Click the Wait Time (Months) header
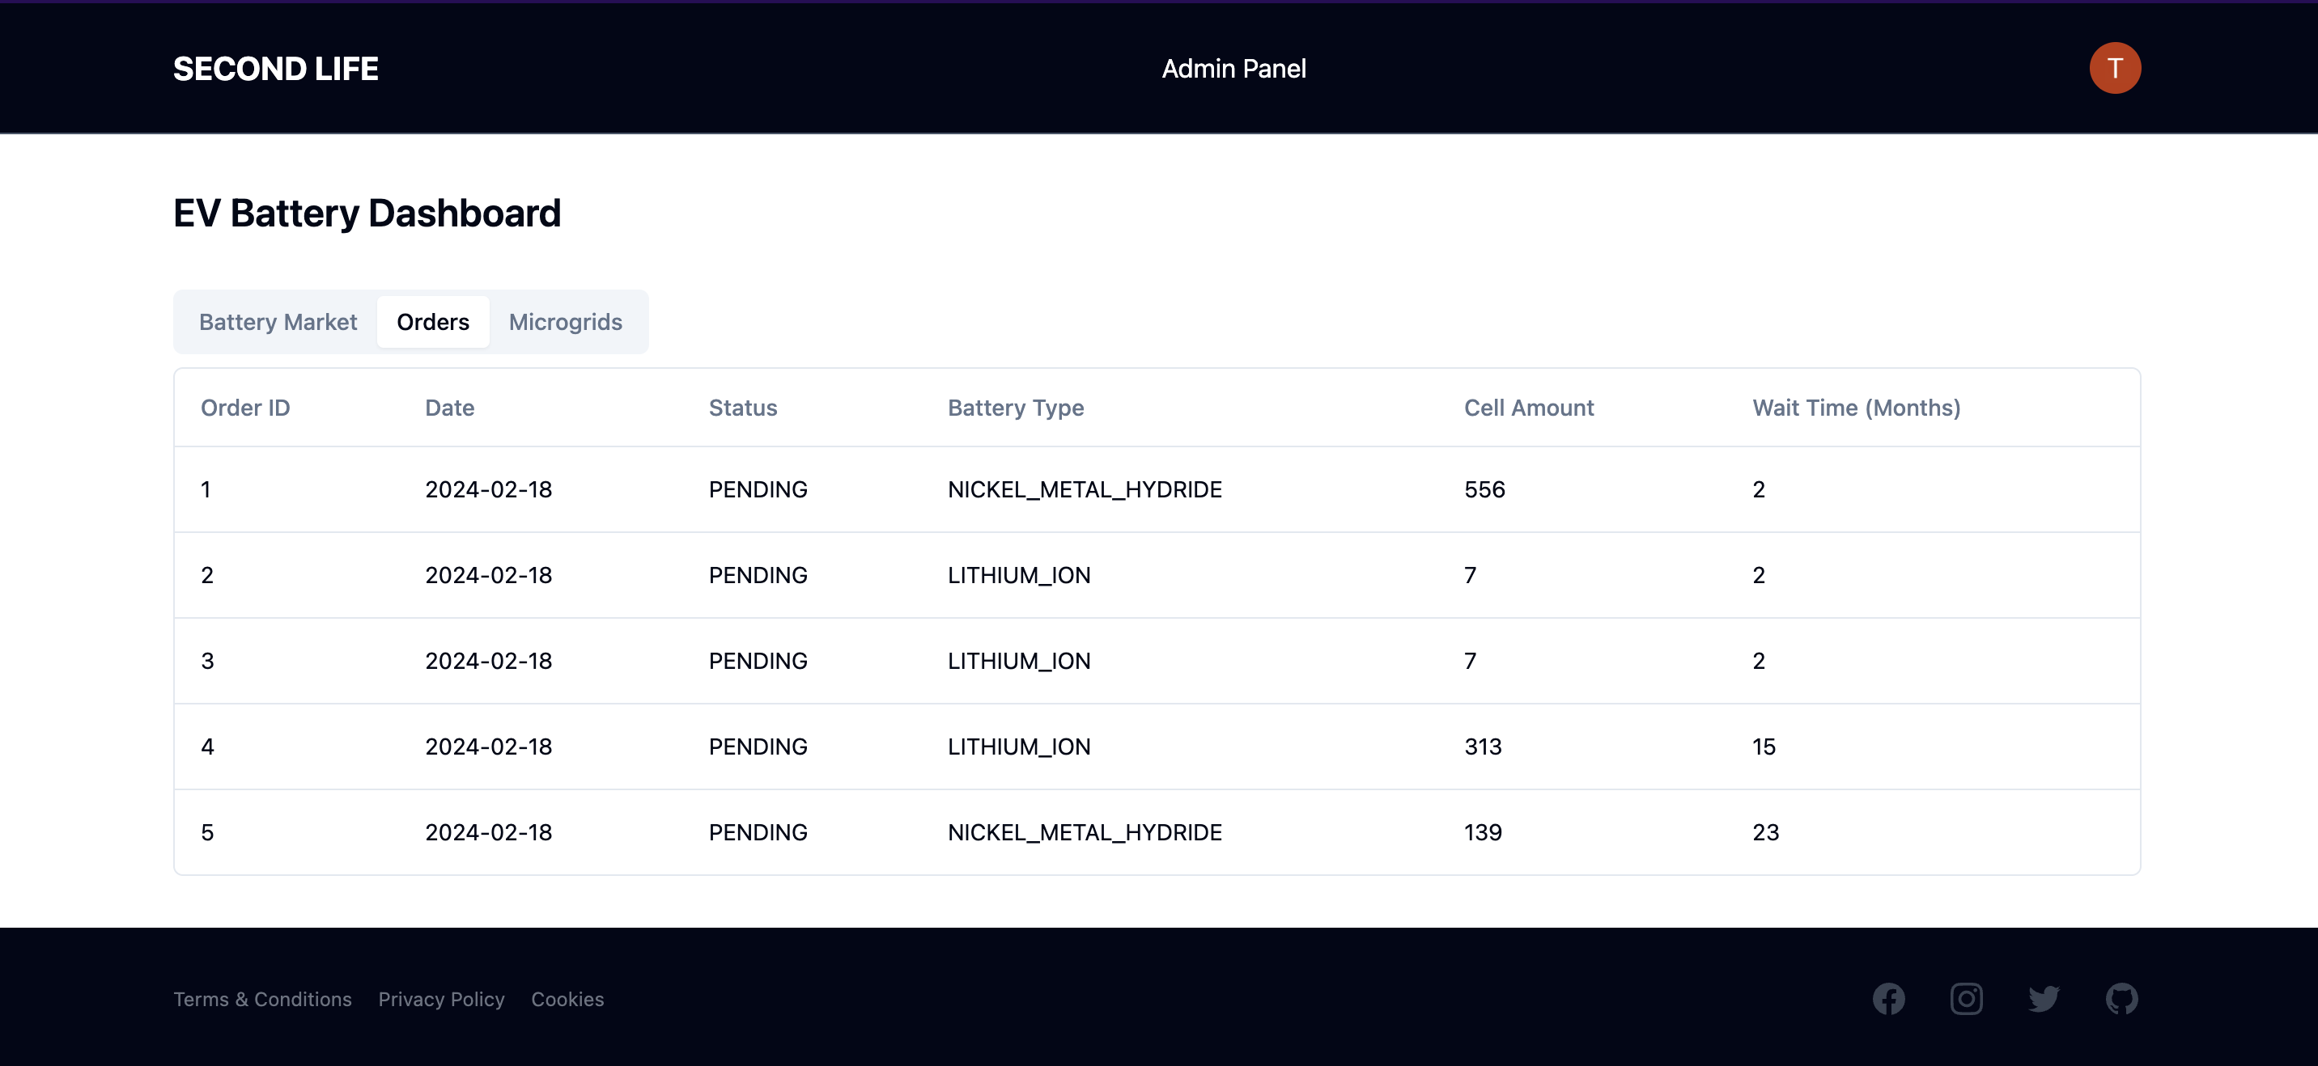Screen dimensions: 2318x1066 [1856, 408]
